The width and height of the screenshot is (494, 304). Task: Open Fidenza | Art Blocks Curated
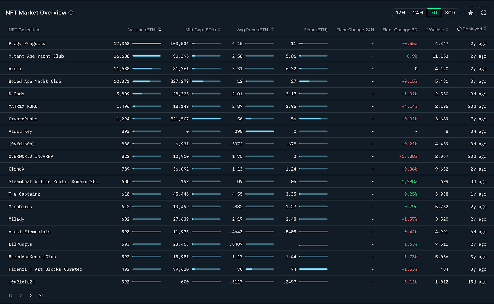point(46,269)
